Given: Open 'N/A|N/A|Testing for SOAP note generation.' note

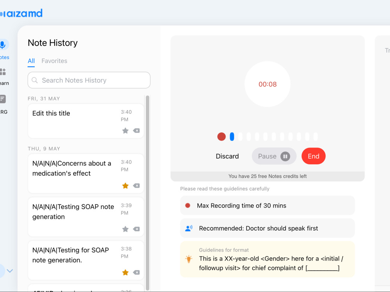Looking at the screenshot, I should (86, 260).
